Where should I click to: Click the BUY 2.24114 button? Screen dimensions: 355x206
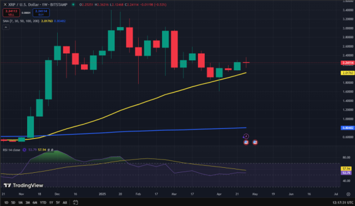tap(41, 13)
